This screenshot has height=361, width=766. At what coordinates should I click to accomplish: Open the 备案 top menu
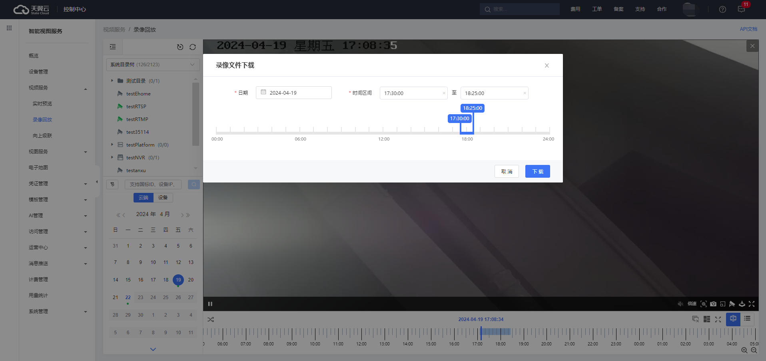point(618,9)
